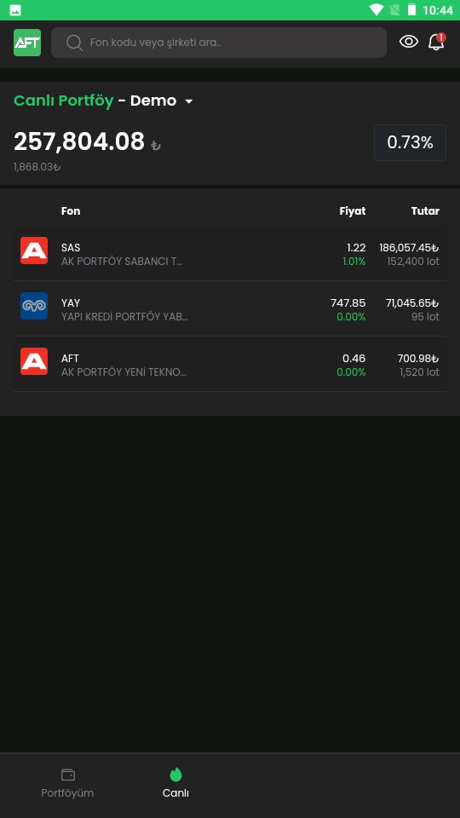Click the AFT fund red logo

(x=34, y=361)
